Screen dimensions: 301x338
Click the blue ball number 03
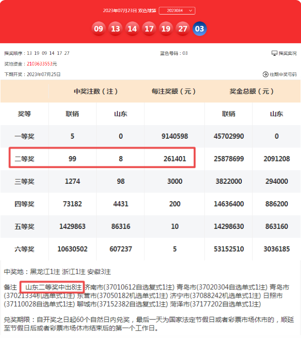click(200, 29)
